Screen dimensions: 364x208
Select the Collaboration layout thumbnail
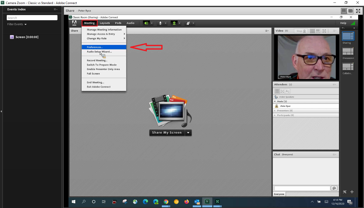pyautogui.click(x=348, y=67)
